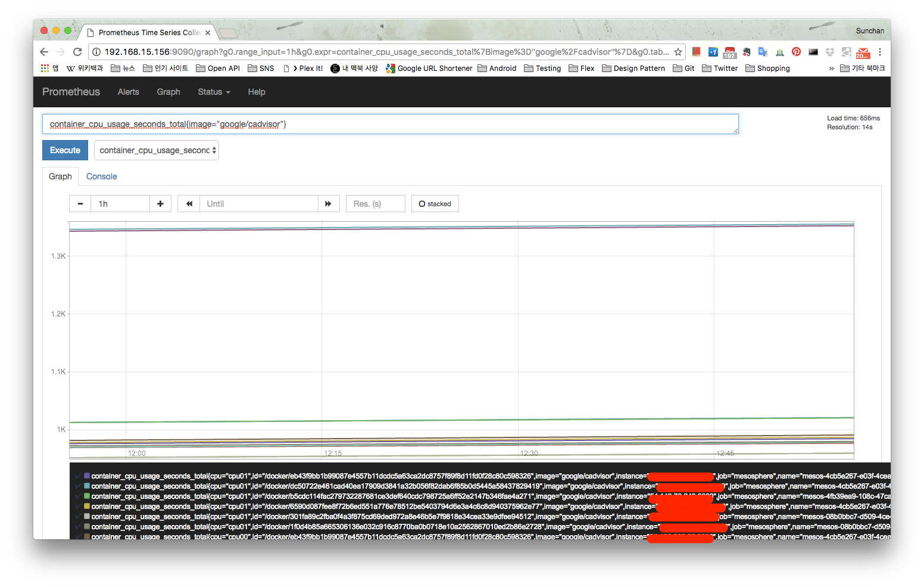Click the browser address bar URL
This screenshot has height=587, width=924.
click(387, 52)
